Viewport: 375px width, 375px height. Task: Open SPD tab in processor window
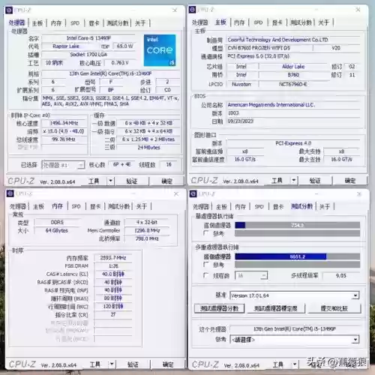[x=75, y=23]
